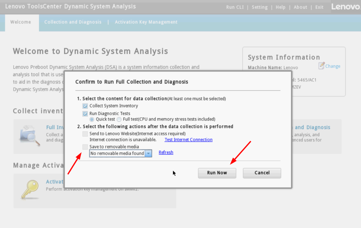The image size is (361, 228).
Task: Open Help from header menu
Action: pyautogui.click(x=280, y=7)
